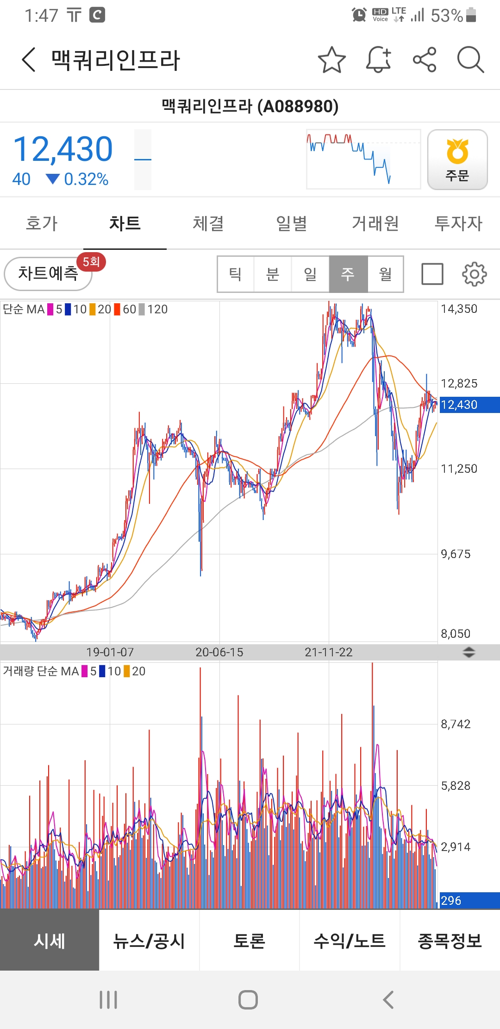Click the price MA 5 magenta swatch
The height and width of the screenshot is (1029, 500).
[50, 309]
